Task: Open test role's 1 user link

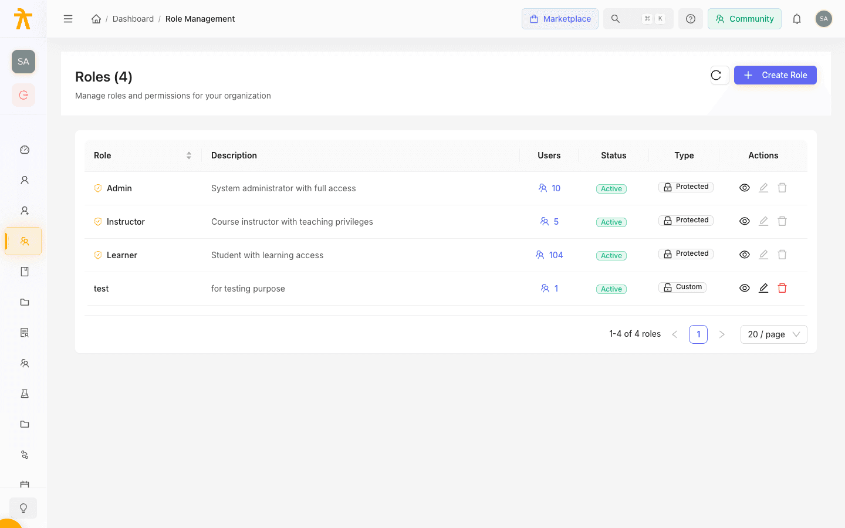Action: click(549, 289)
